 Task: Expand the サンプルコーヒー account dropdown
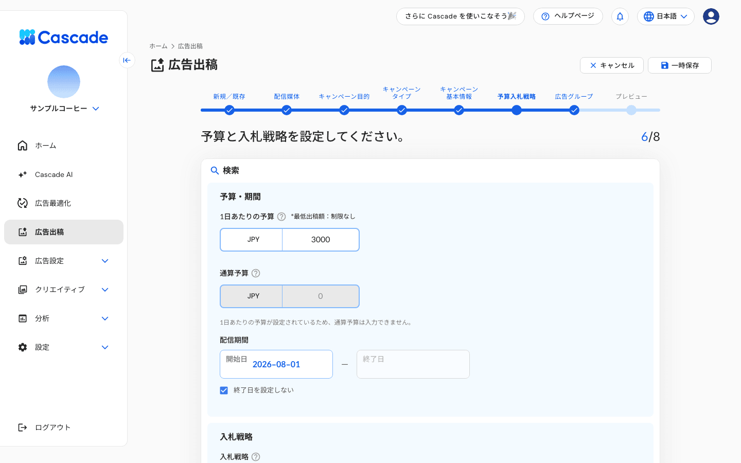pos(96,109)
